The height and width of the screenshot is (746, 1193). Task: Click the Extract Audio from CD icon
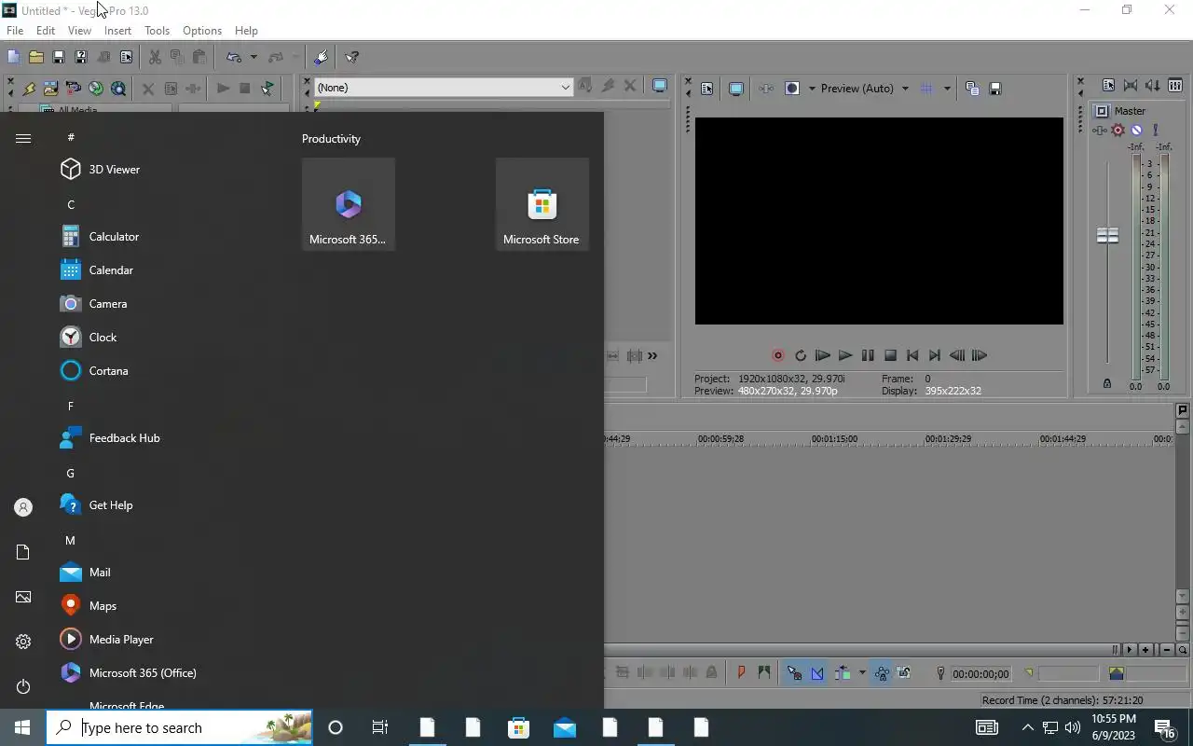[96, 89]
